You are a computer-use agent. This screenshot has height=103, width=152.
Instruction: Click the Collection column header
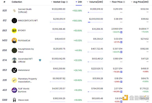pyautogui.click(x=17, y=2)
